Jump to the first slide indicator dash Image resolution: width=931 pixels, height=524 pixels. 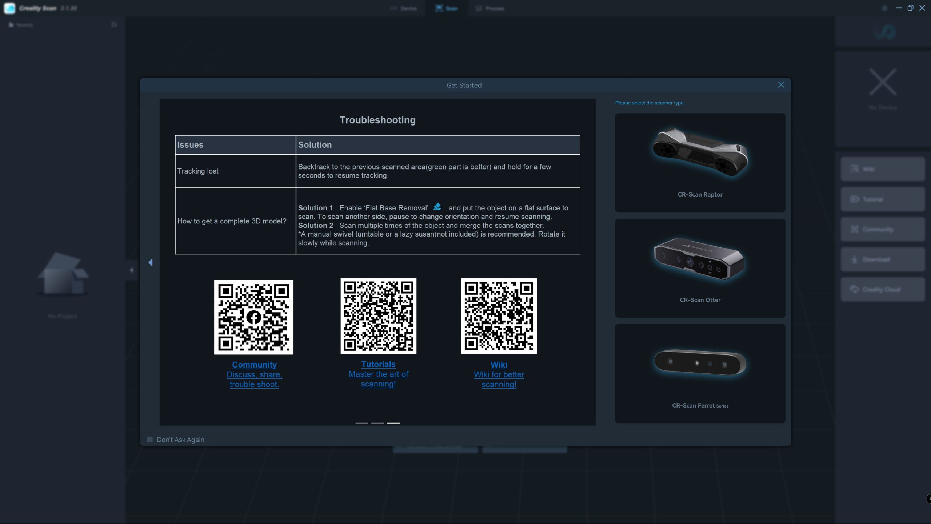point(361,423)
